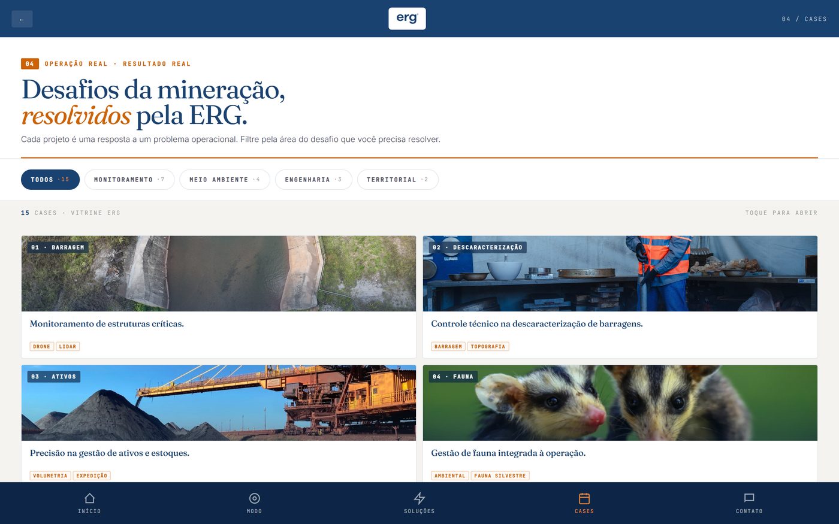Open the Fauna animals photo

[620, 403]
